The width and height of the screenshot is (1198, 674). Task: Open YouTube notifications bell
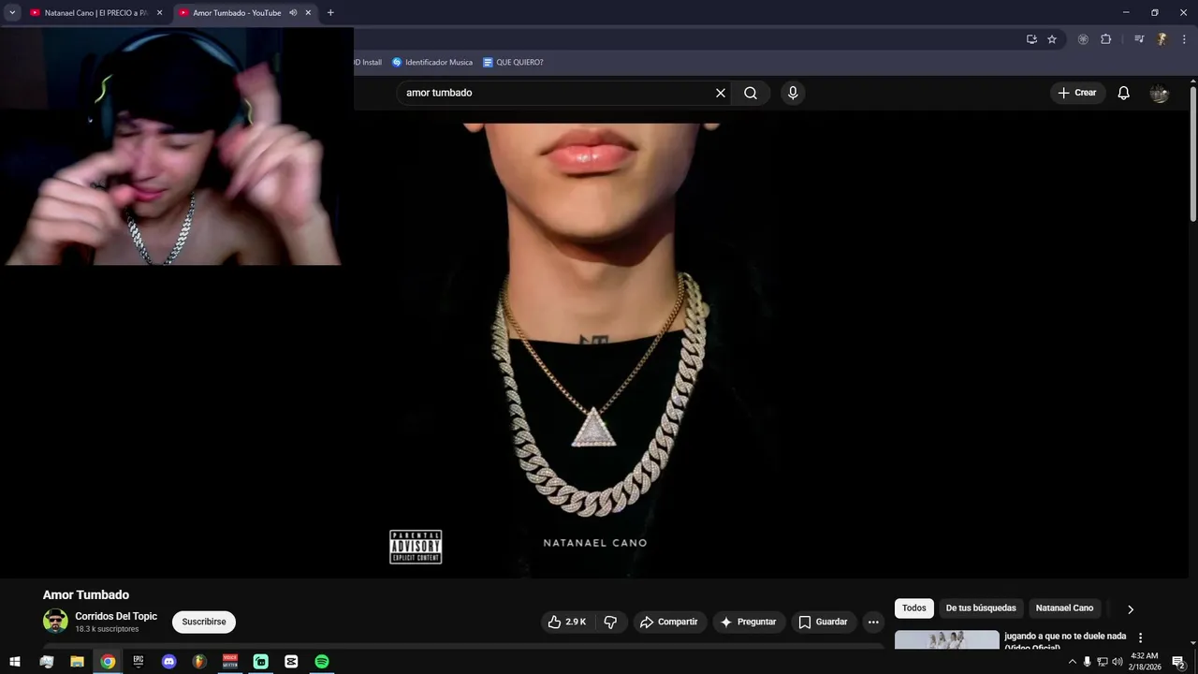click(1124, 93)
